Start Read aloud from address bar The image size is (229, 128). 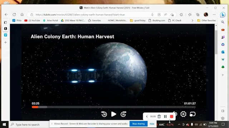[165, 15]
